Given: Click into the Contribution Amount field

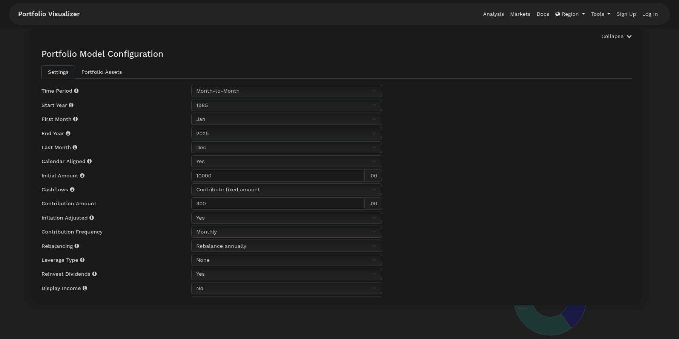Looking at the screenshot, I should (x=278, y=203).
